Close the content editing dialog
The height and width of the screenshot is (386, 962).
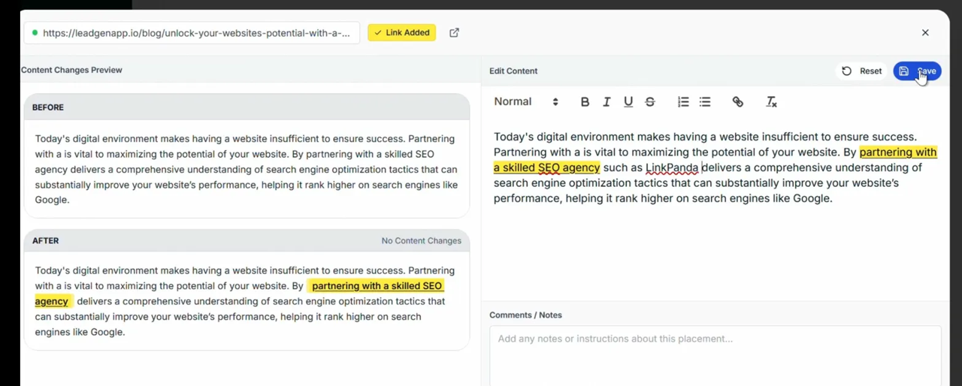[925, 33]
